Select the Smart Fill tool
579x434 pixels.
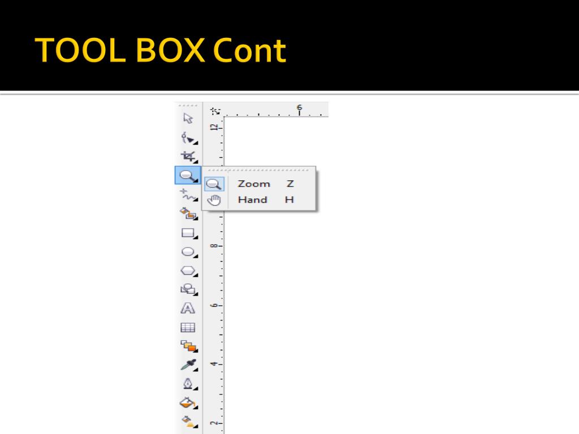coord(189,213)
